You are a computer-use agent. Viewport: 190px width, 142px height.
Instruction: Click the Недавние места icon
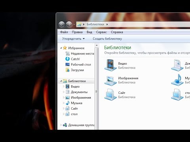[68, 53]
